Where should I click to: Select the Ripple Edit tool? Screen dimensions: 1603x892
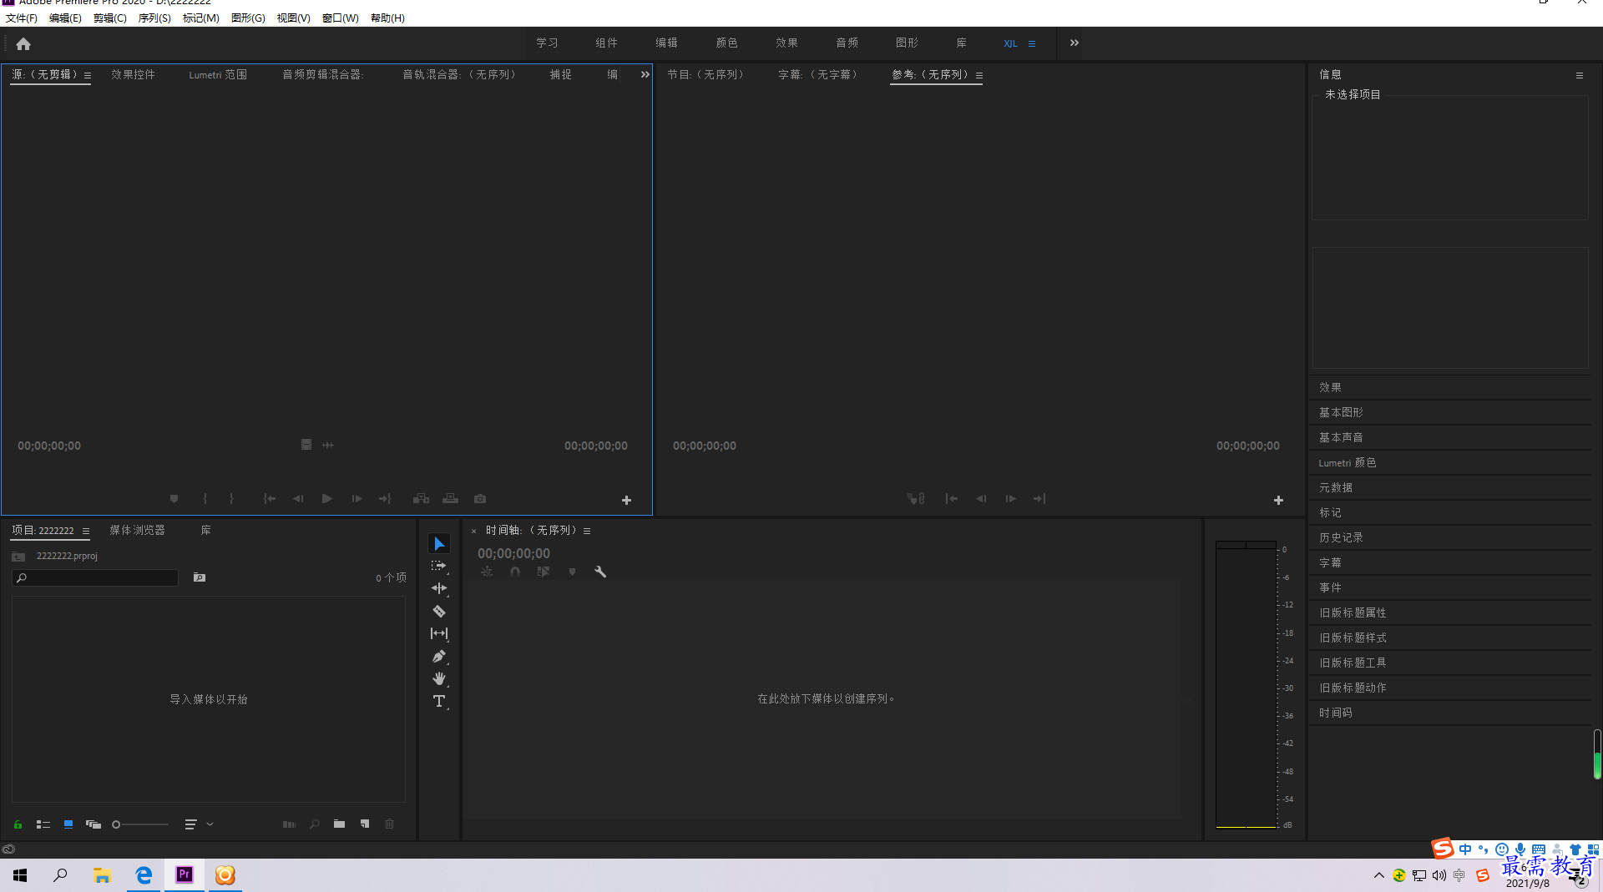(439, 588)
